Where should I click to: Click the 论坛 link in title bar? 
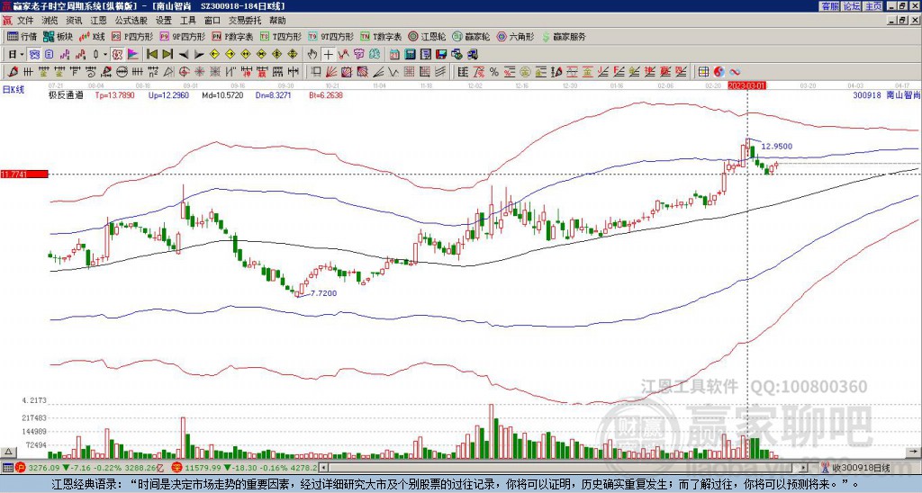point(851,6)
